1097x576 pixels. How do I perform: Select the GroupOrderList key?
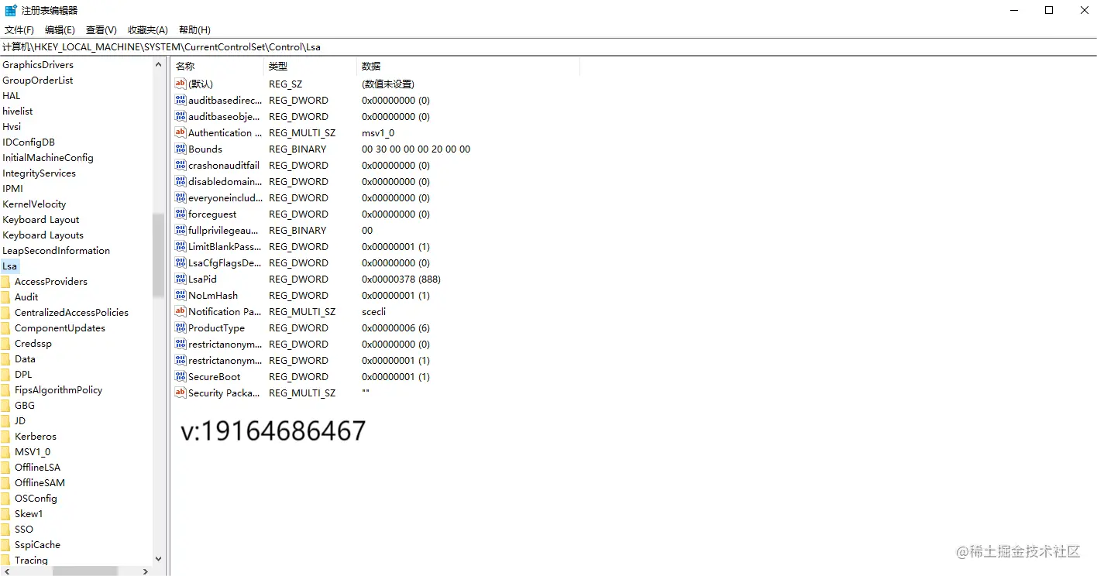click(x=38, y=81)
